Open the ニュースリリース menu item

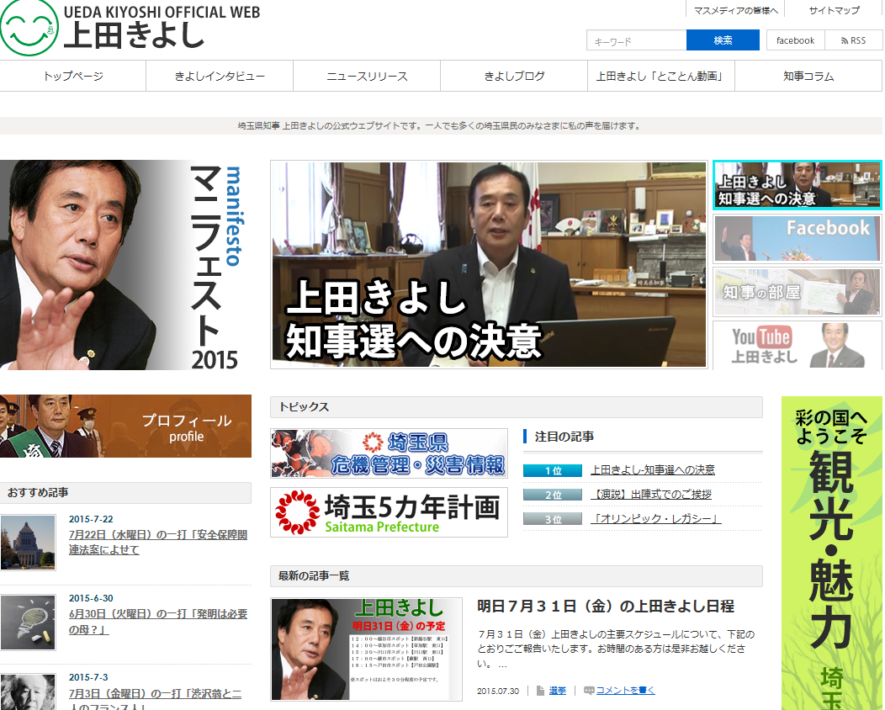(x=367, y=76)
